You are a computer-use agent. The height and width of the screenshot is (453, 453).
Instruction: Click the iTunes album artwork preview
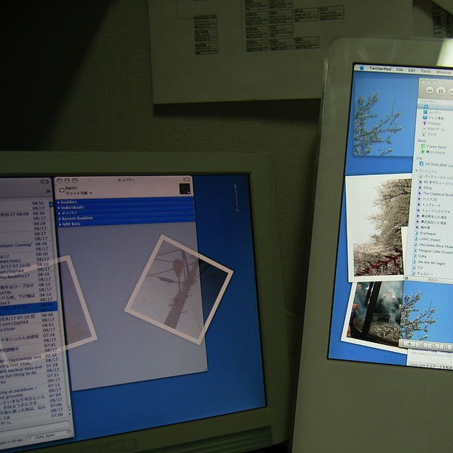coord(427,313)
